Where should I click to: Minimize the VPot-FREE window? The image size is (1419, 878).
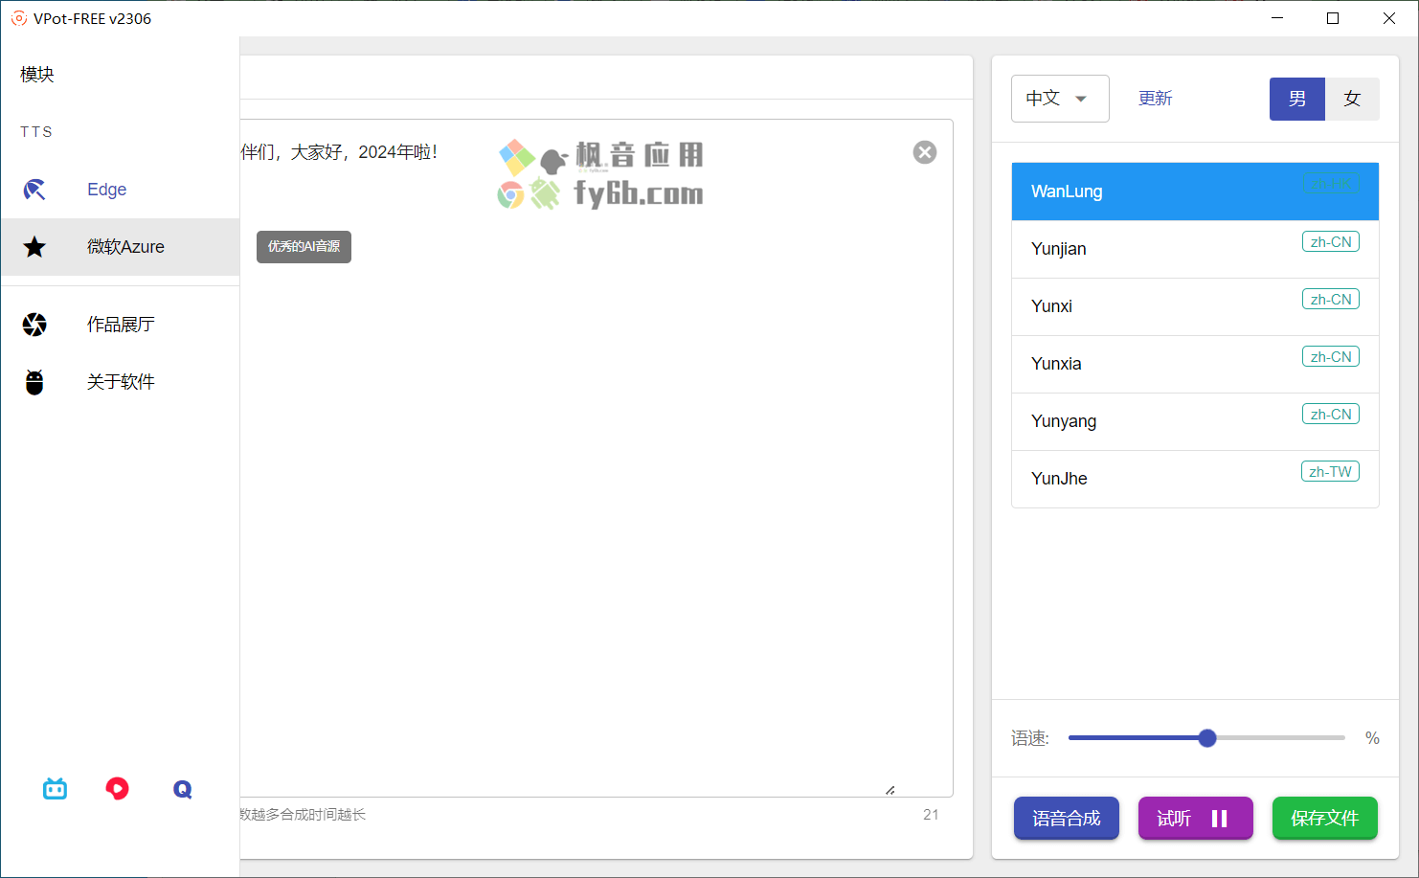click(x=1277, y=18)
